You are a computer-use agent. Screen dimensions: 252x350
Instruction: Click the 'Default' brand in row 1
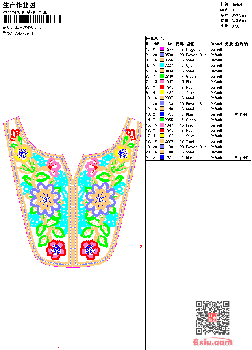pyautogui.click(x=216, y=50)
